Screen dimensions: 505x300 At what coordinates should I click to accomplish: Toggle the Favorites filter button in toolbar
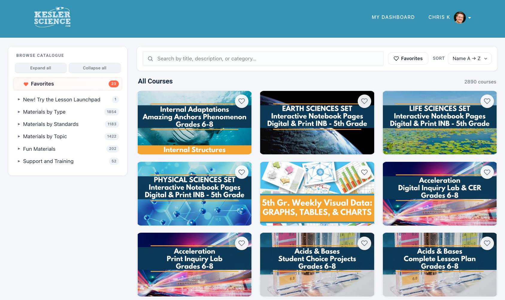pyautogui.click(x=408, y=59)
